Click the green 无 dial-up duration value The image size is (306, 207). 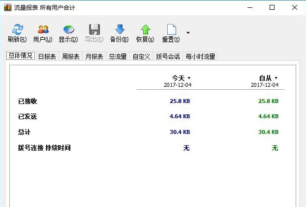[275, 148]
